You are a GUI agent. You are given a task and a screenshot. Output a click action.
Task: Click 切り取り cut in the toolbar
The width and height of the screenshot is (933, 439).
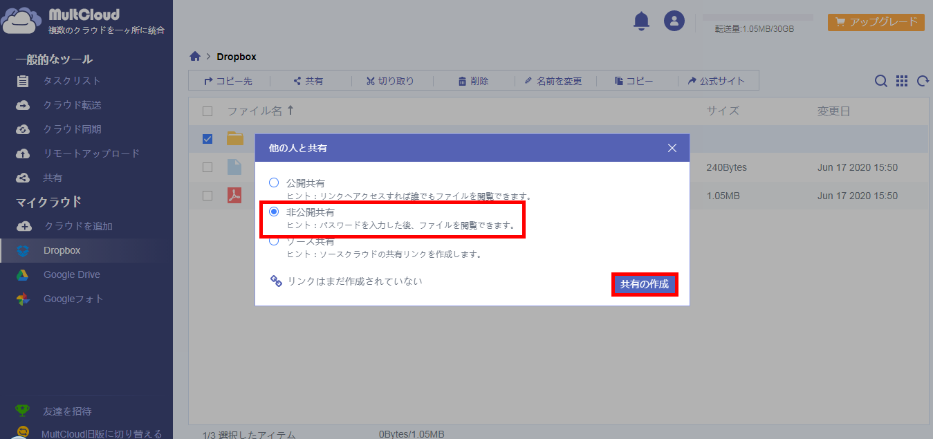point(390,81)
